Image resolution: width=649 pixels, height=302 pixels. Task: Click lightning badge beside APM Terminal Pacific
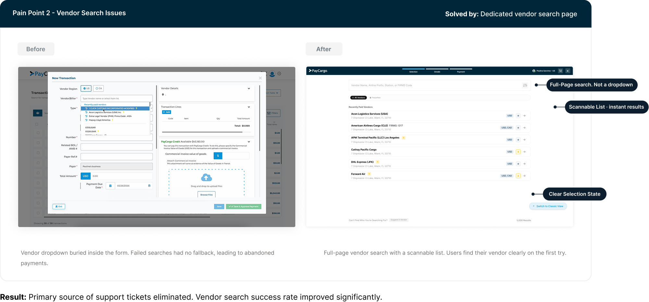click(403, 138)
